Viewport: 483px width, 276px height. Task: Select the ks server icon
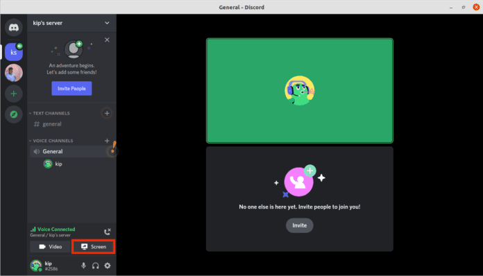coord(14,52)
